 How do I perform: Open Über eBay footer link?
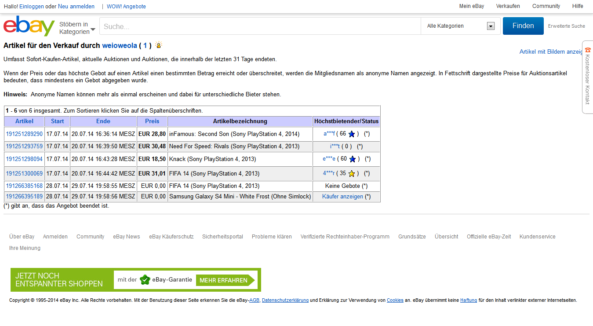tap(22, 237)
